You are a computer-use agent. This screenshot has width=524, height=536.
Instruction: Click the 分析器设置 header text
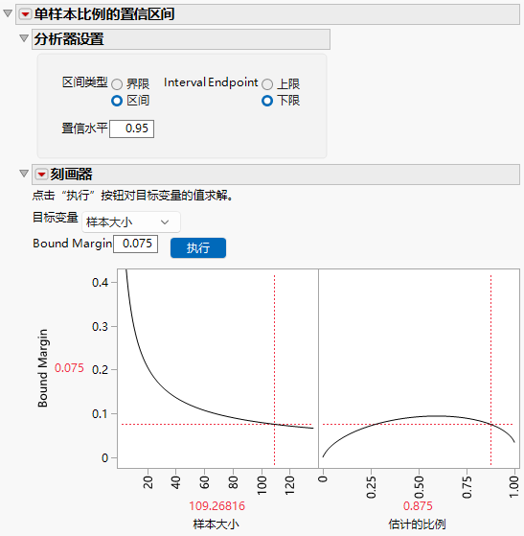tap(69, 39)
